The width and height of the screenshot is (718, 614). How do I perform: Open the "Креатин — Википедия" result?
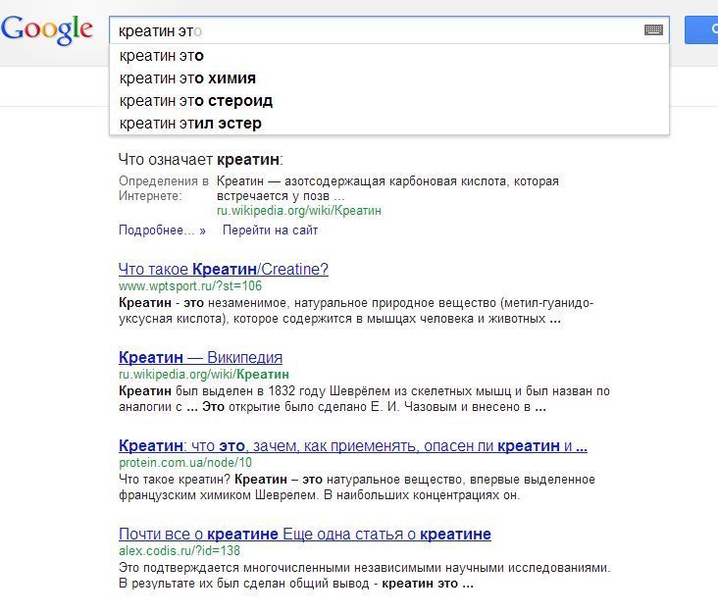click(200, 357)
